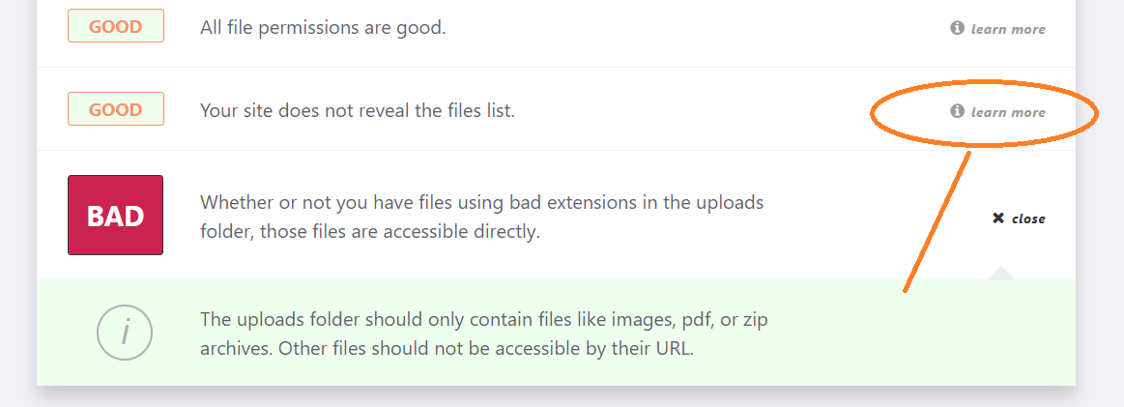The width and height of the screenshot is (1124, 407).
Task: Click the GOOD badge for files list
Action: 116,109
